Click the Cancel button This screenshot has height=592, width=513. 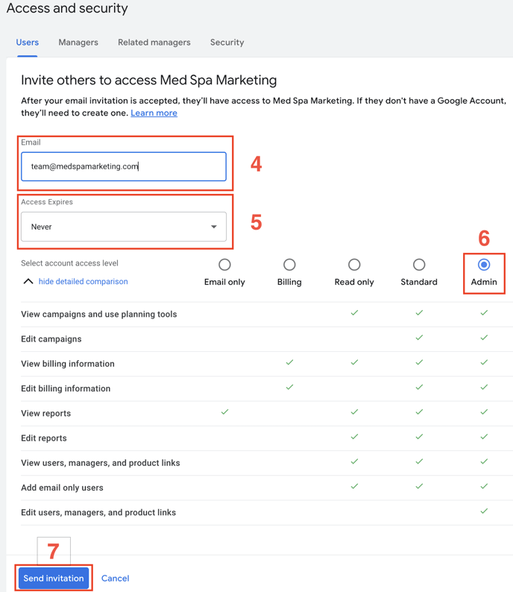[115, 579]
